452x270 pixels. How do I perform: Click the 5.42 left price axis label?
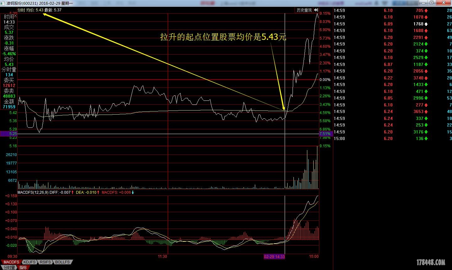(x=13, y=112)
